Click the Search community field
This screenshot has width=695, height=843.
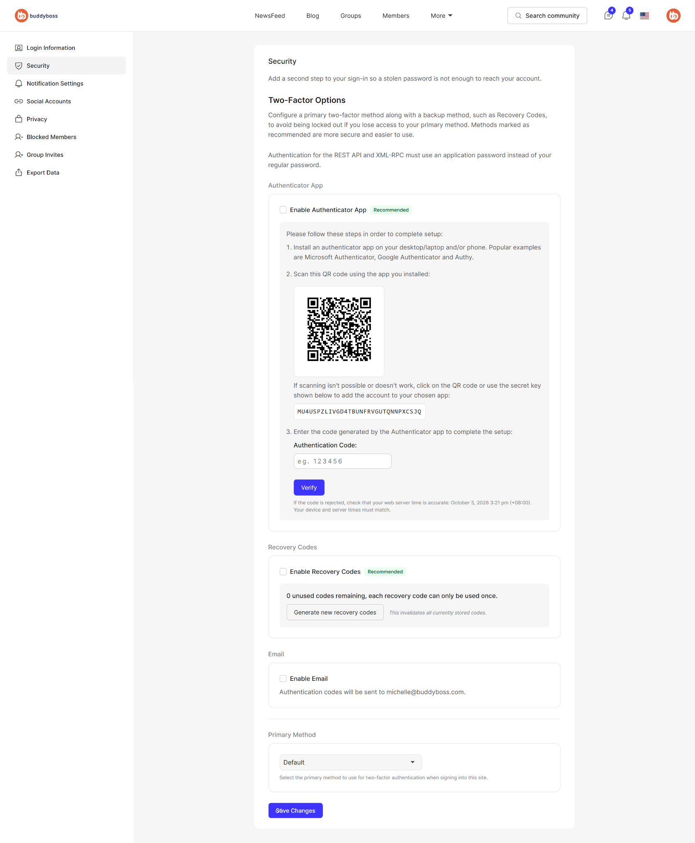[x=547, y=16]
